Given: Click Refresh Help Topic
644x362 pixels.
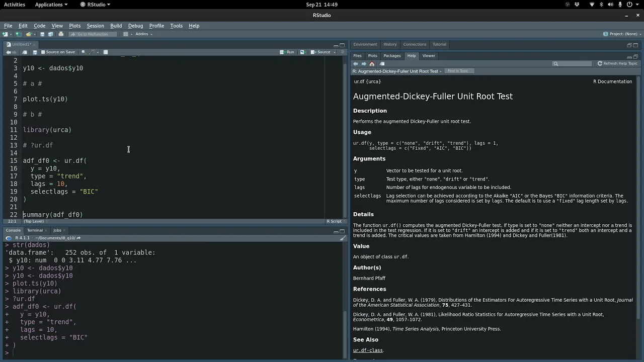Looking at the screenshot, I should tap(617, 63).
